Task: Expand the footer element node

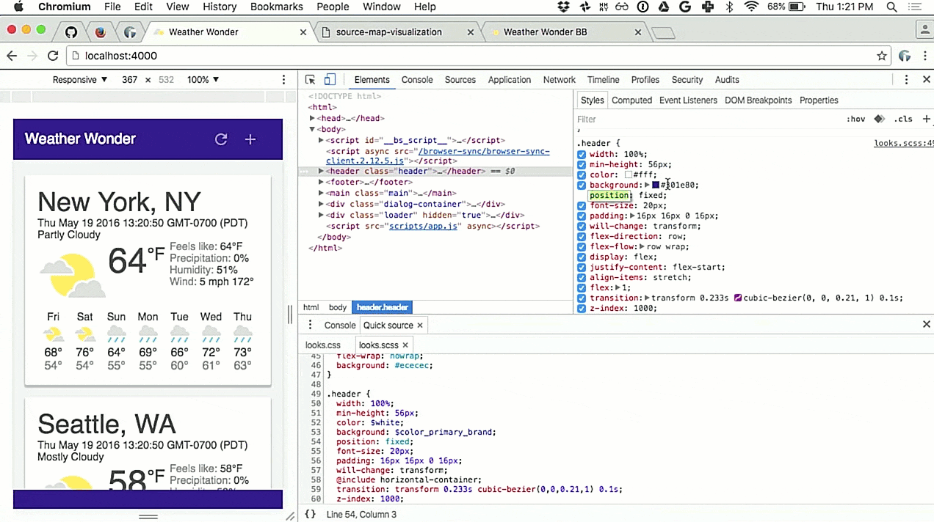Action: [x=321, y=182]
